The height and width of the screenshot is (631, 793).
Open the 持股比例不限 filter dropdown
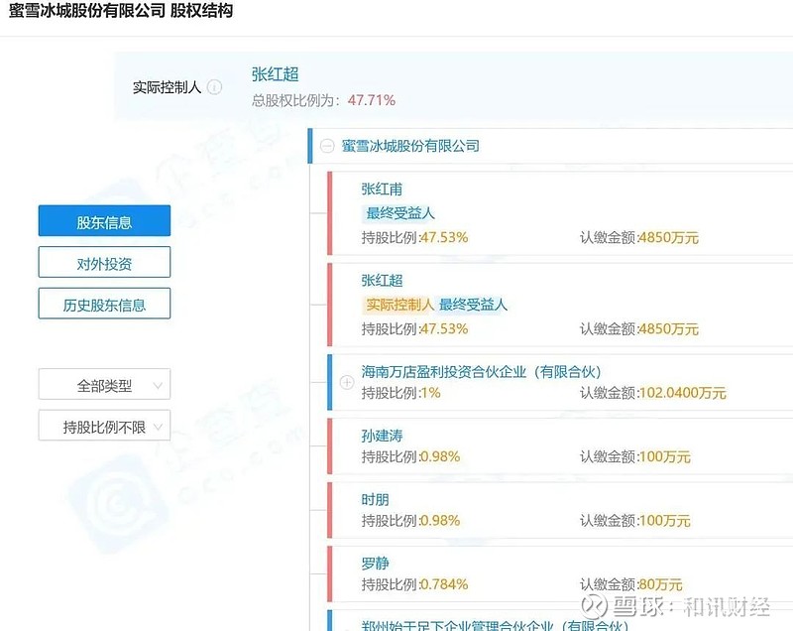pos(103,425)
